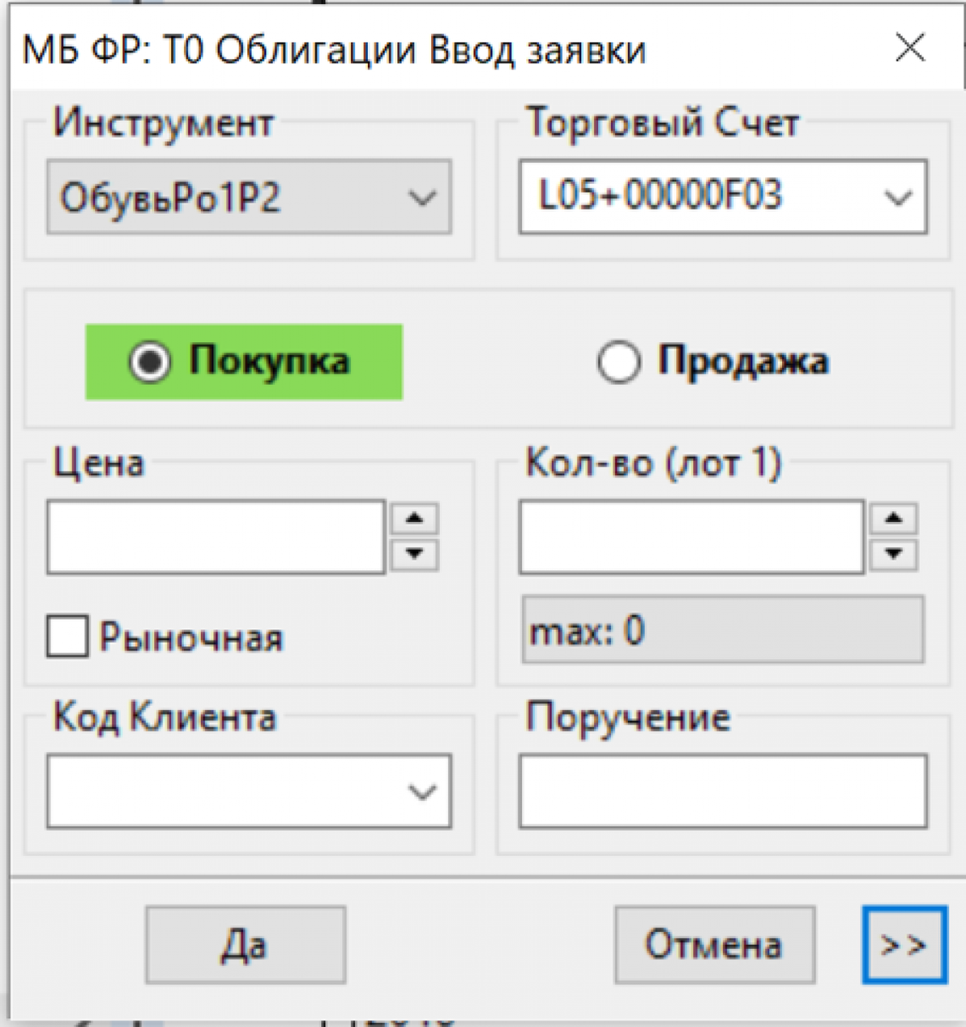Select the Покупка radio button
966x1027 pixels.
pyautogui.click(x=151, y=362)
